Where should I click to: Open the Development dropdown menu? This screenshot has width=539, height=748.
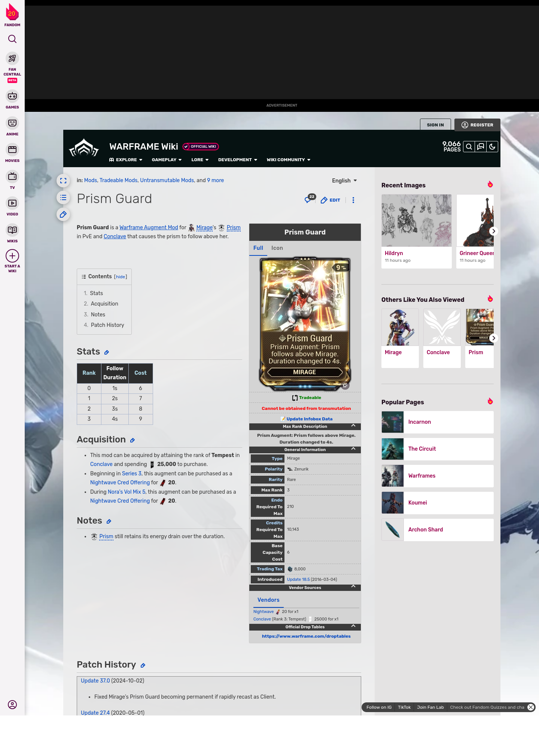(238, 160)
